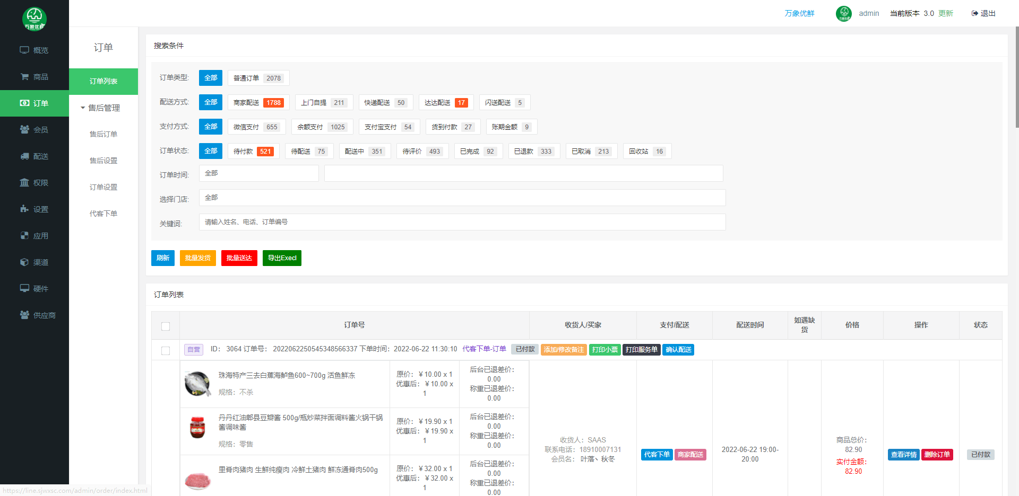Go to 代客下单 in the submenu
This screenshot has width=1019, height=496.
coord(103,214)
